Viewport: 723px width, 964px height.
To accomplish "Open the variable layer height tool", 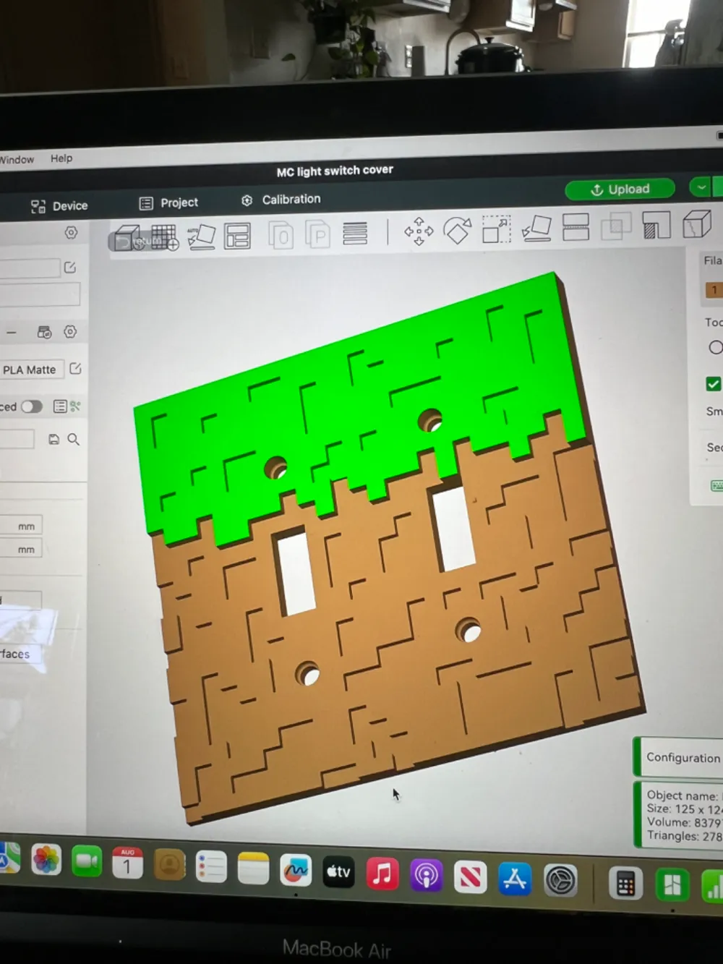I will click(x=355, y=234).
